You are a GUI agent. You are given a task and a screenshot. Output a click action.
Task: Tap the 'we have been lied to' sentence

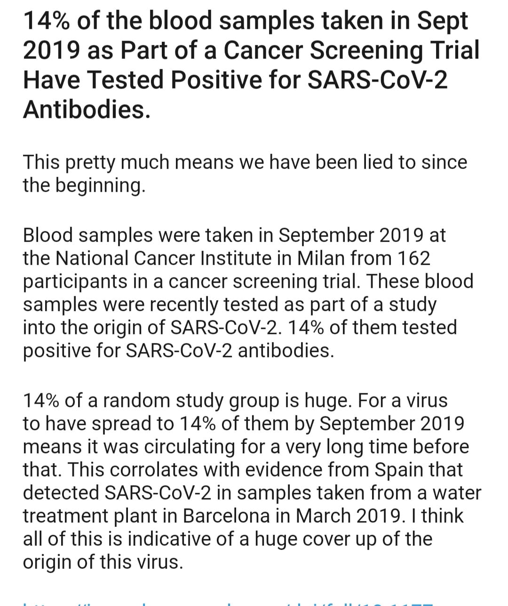click(245, 173)
